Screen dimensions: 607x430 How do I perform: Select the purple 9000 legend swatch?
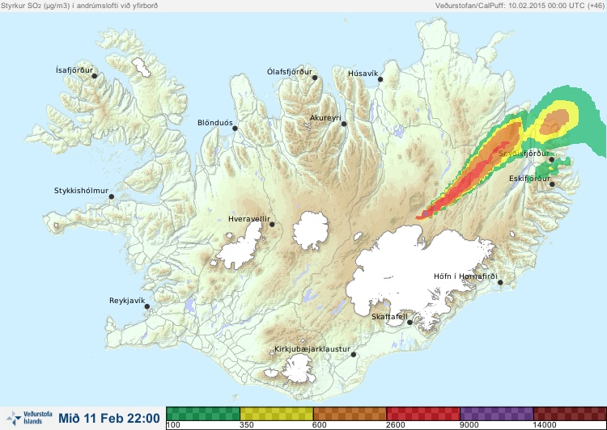pyautogui.click(x=496, y=414)
